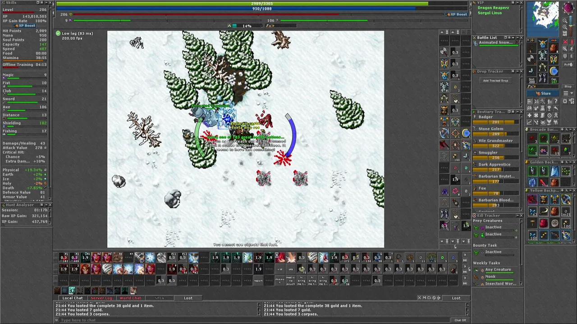Click Dragon Reaperz in VIP list
This screenshot has height=324, width=577.
point(493,8)
